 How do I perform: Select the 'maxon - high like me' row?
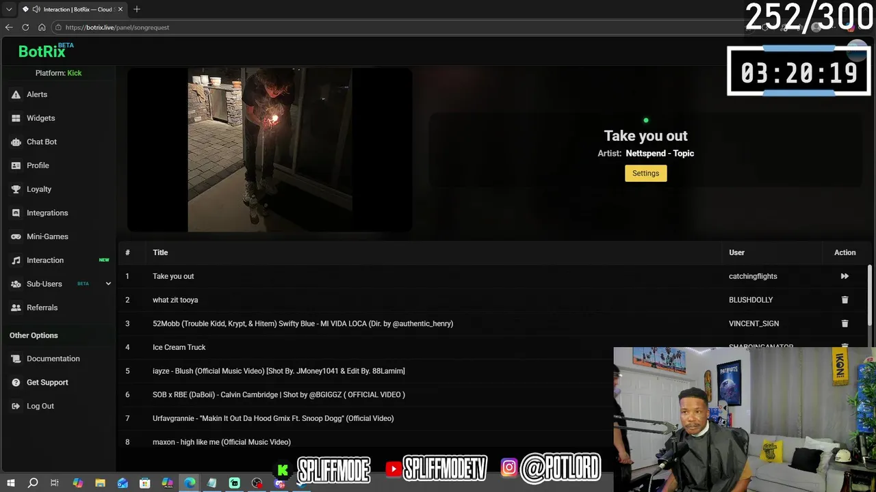coord(222,442)
